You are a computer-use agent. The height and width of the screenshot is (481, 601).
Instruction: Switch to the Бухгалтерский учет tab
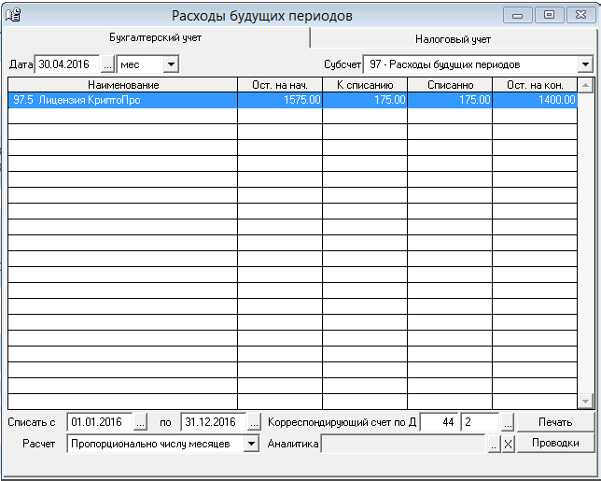point(155,37)
